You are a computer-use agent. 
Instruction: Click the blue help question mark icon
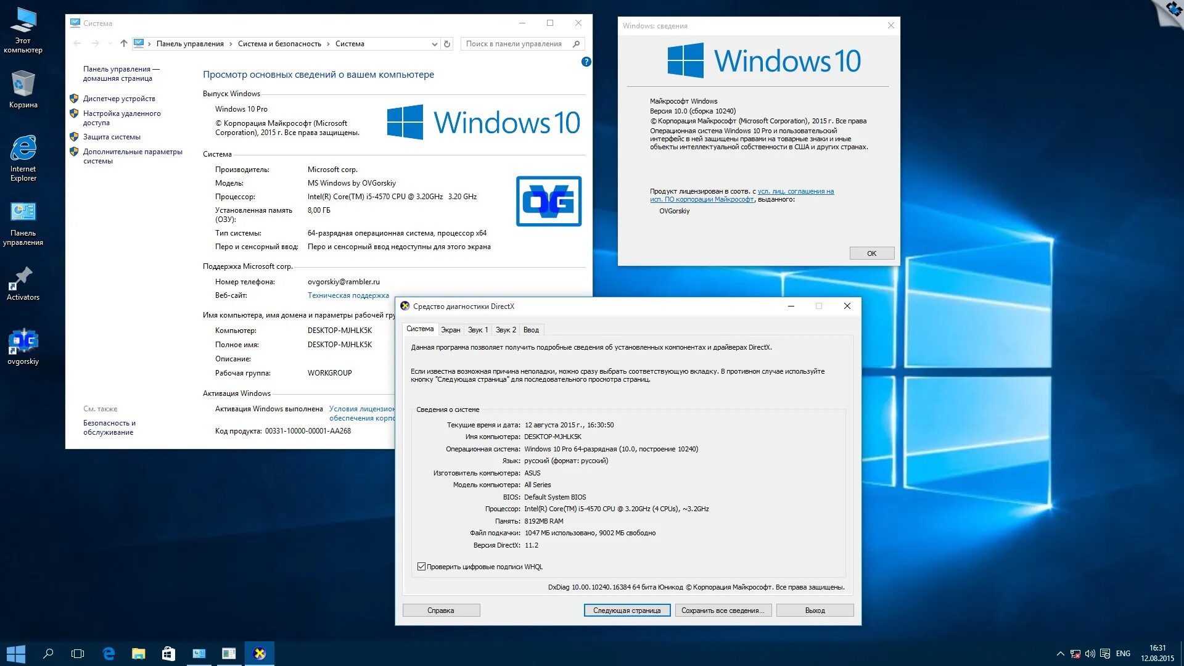click(586, 62)
